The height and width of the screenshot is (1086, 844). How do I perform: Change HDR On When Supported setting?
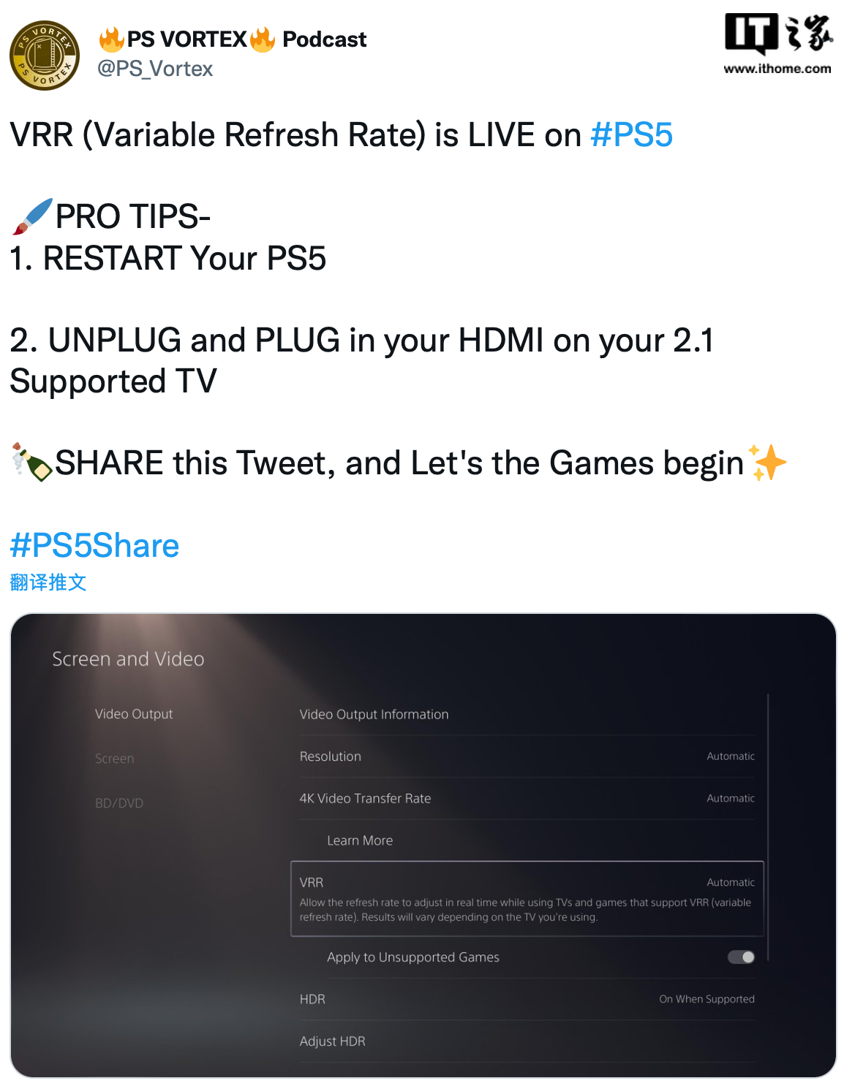[x=527, y=999]
